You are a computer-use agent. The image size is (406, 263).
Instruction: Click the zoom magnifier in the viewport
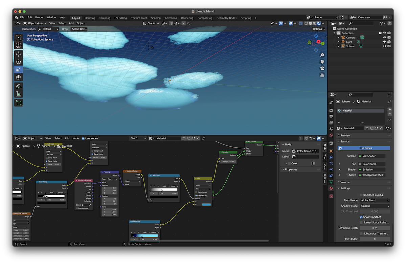coord(322,55)
